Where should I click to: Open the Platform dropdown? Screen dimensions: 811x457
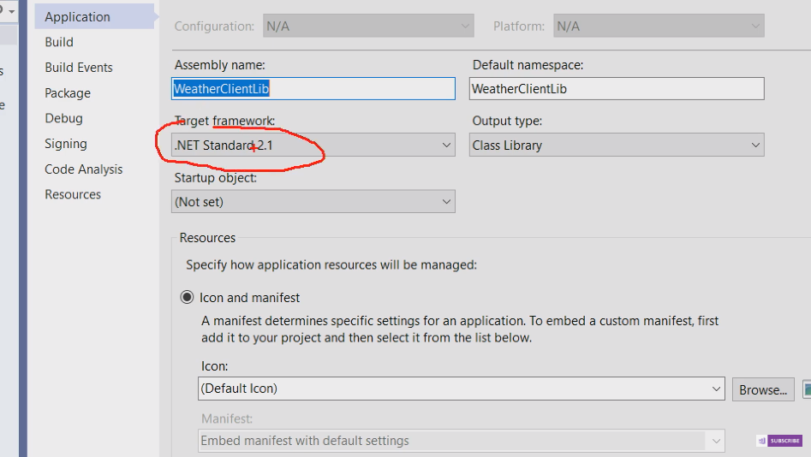pyautogui.click(x=658, y=27)
